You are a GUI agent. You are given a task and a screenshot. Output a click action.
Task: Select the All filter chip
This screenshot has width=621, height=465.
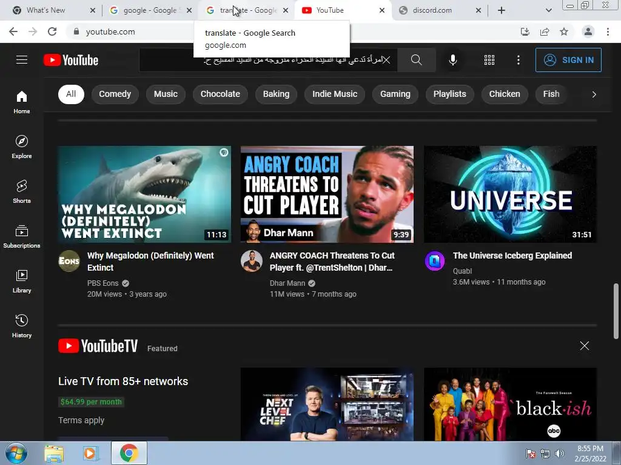[71, 94]
